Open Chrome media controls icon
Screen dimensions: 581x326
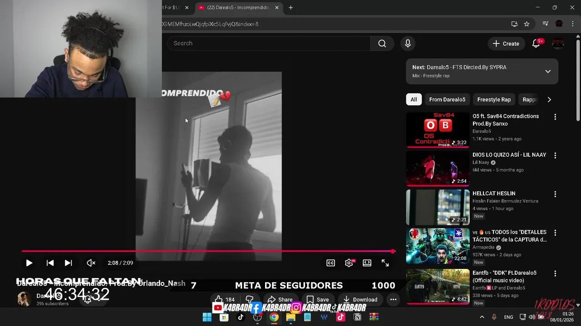click(x=546, y=24)
